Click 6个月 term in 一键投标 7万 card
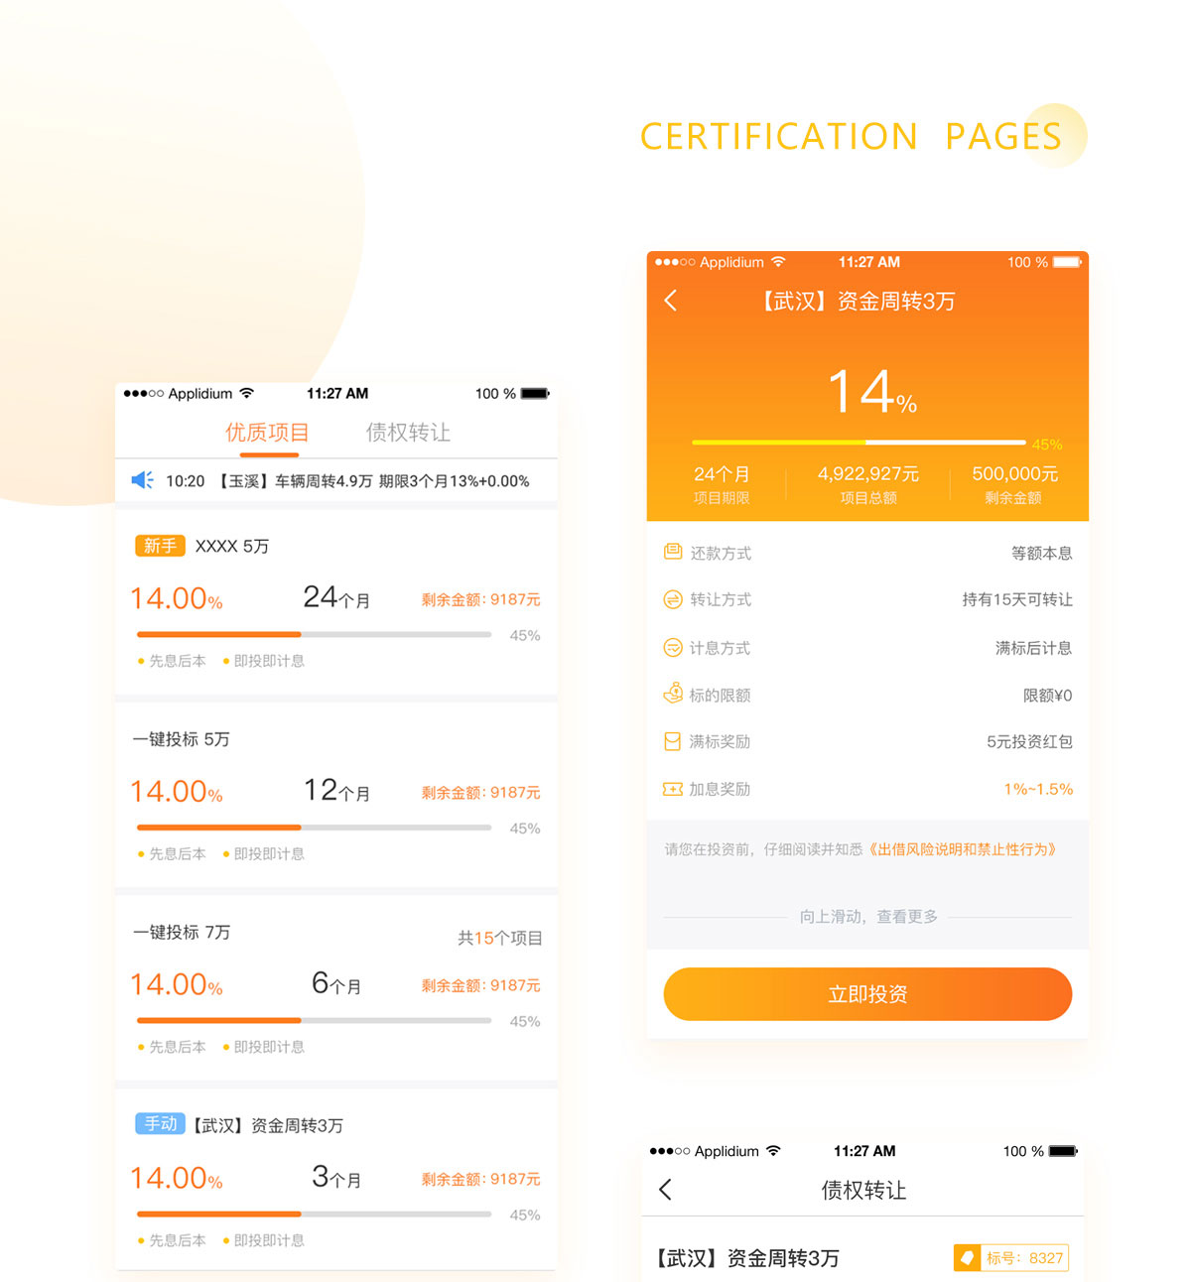This screenshot has width=1191, height=1282. pyautogui.click(x=336, y=983)
